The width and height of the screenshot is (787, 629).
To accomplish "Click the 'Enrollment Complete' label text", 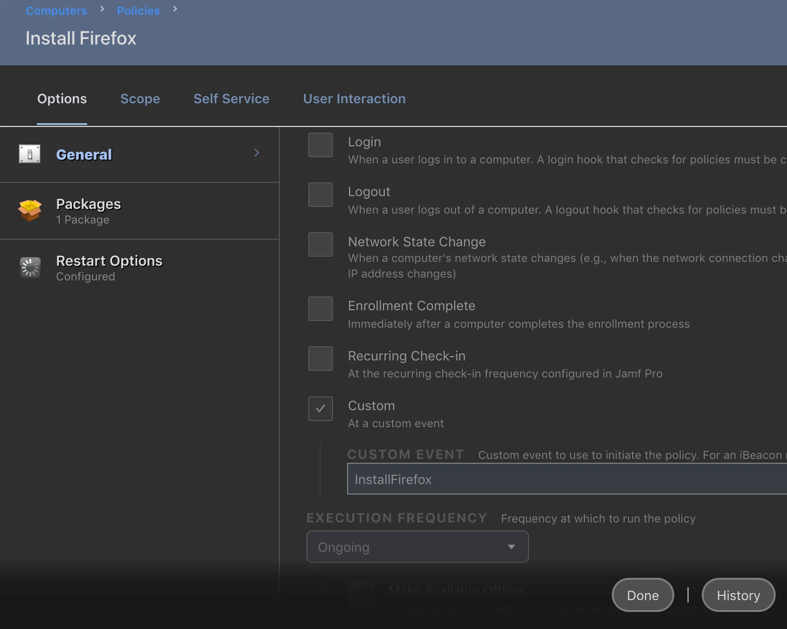I will click(411, 306).
